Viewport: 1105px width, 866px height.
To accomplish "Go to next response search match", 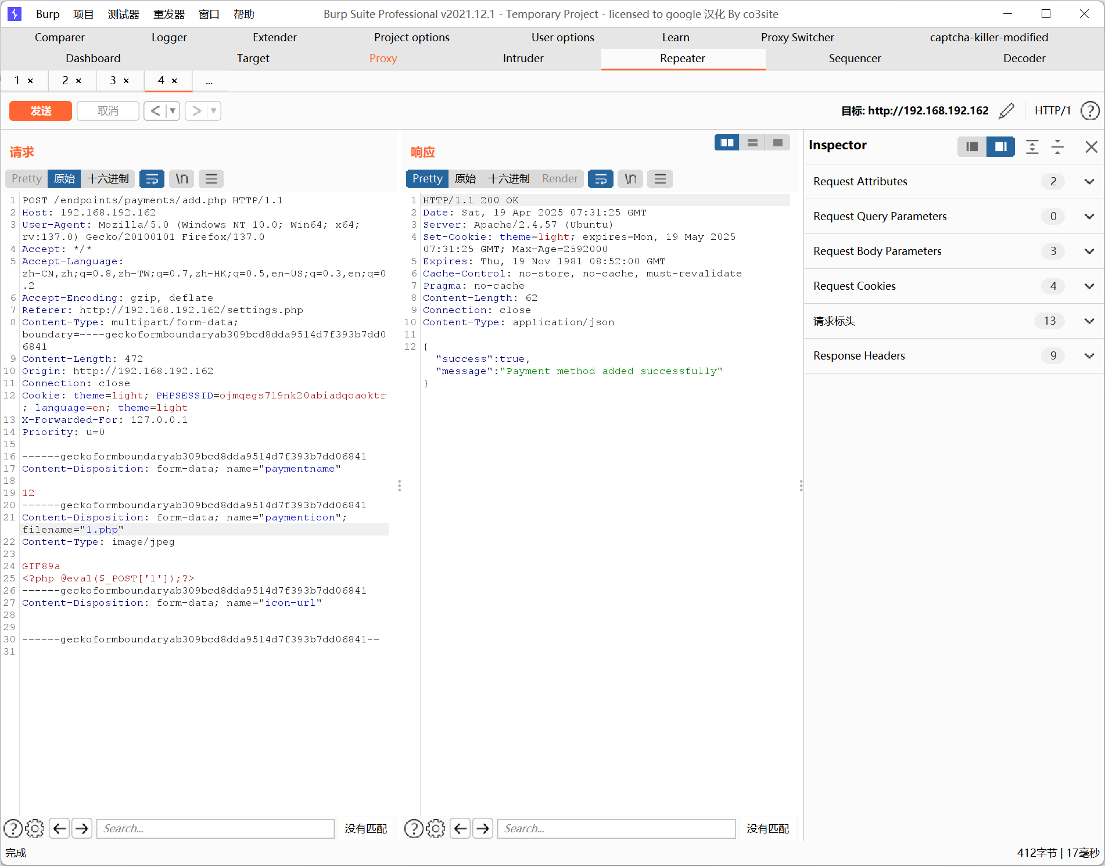I will point(483,828).
